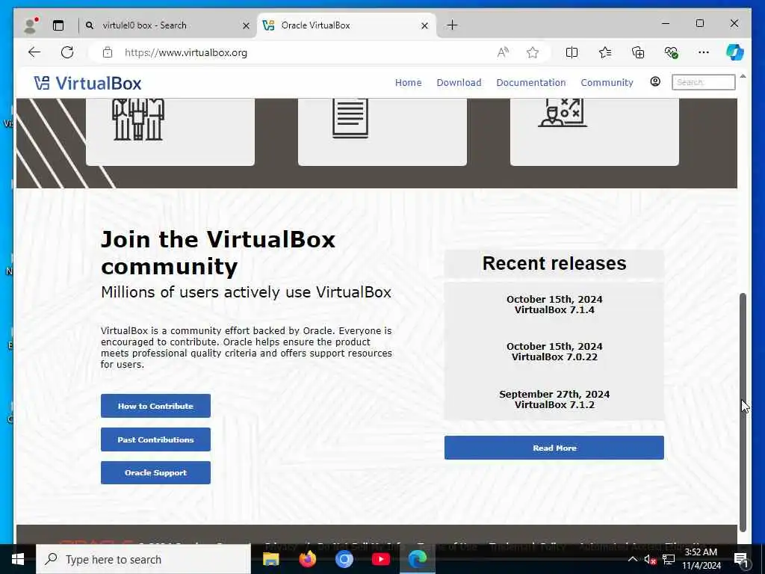The width and height of the screenshot is (765, 574).
Task: Open the Edge profile avatar icon
Action: (x=31, y=25)
